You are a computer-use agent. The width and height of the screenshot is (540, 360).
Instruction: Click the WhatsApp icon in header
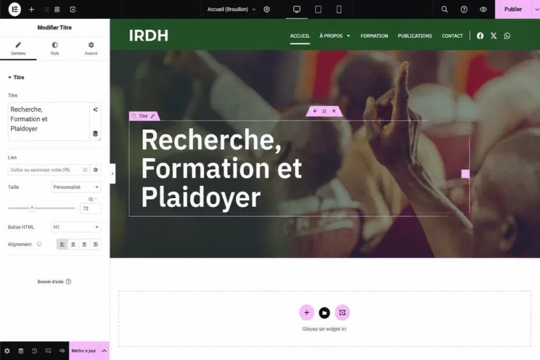pyautogui.click(x=507, y=36)
